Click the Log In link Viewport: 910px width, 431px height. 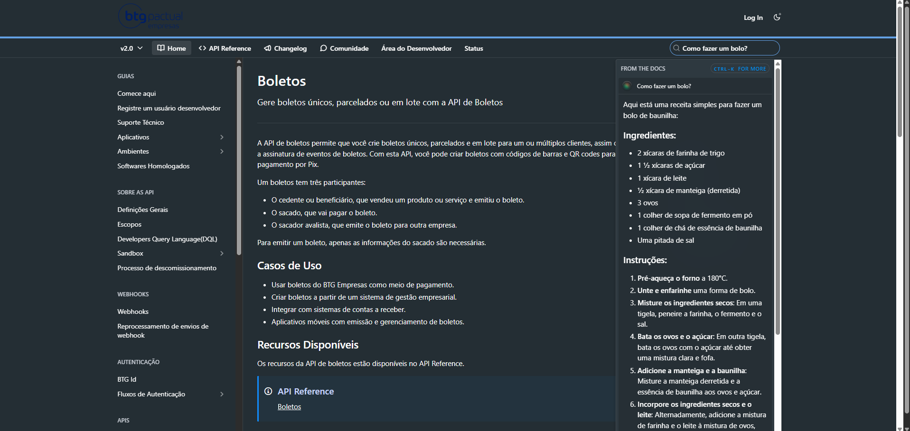coord(753,18)
